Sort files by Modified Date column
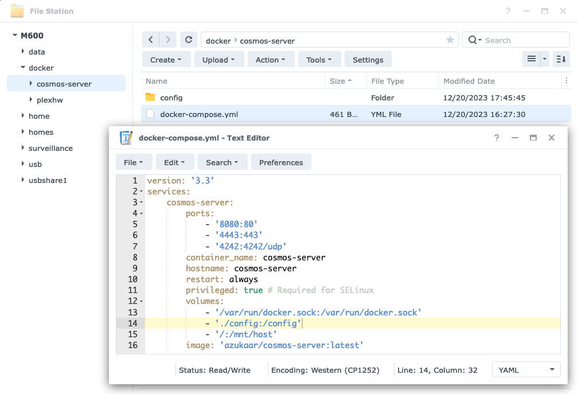Screen dimensions: 578x394 (x=469, y=81)
